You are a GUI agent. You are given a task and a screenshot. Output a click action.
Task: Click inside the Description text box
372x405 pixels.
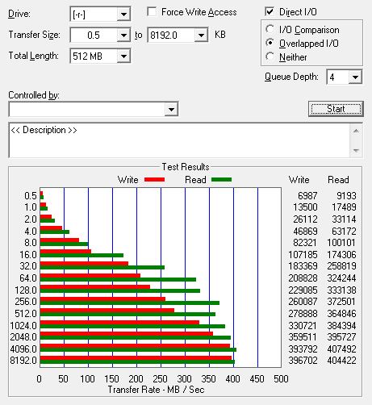tap(179, 140)
